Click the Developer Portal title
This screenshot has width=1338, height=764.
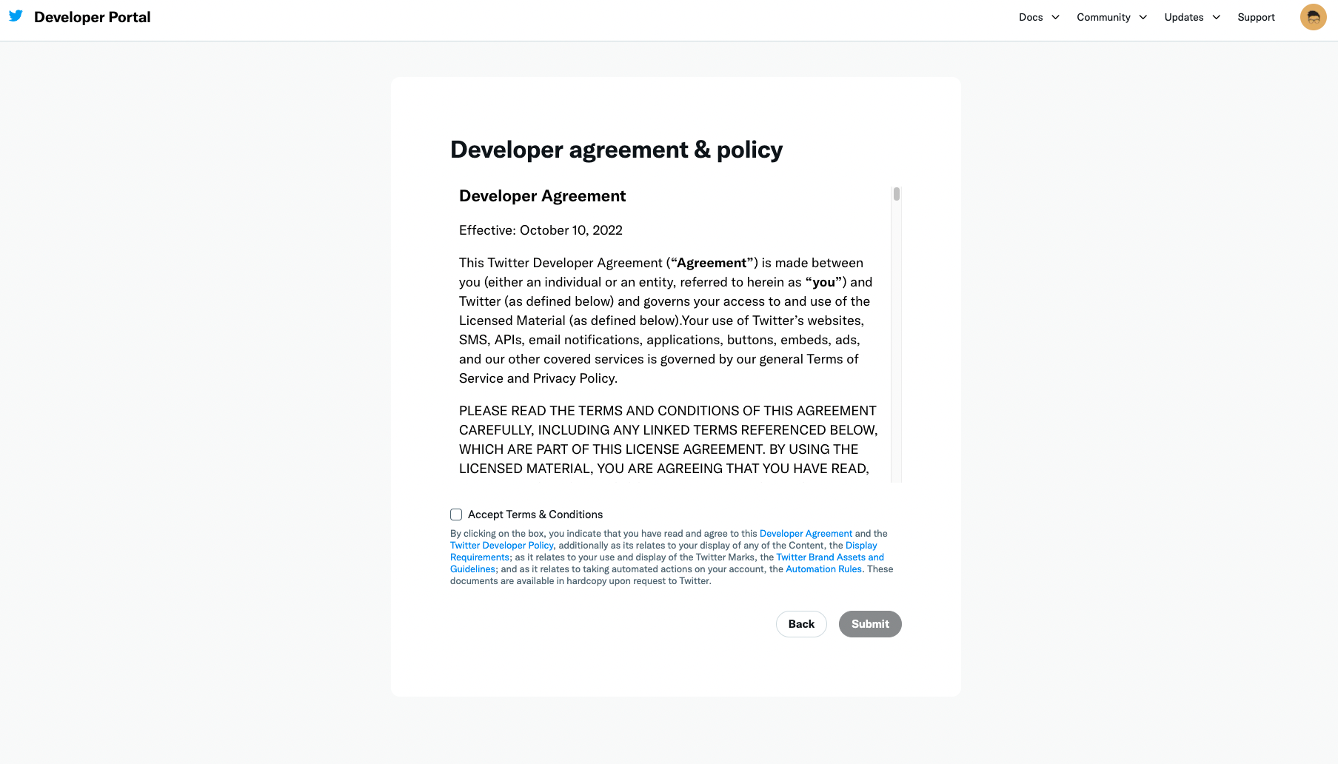[x=92, y=17]
